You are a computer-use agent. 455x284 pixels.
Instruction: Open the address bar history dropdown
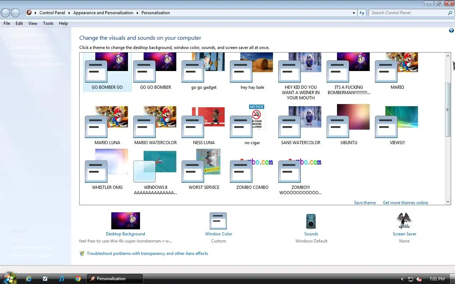point(354,13)
